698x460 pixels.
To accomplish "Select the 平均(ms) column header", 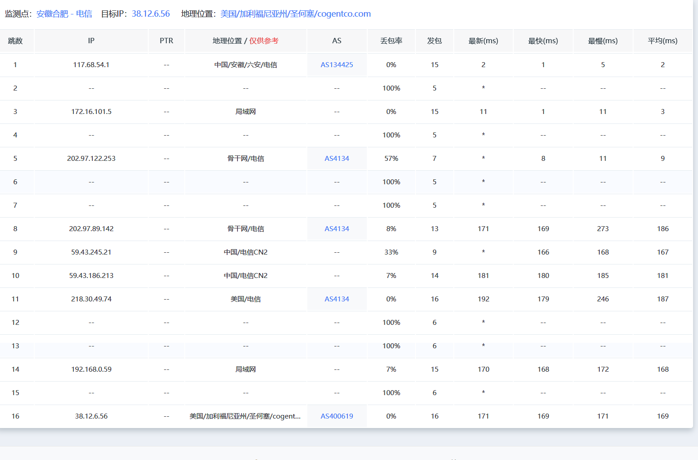I will point(662,41).
